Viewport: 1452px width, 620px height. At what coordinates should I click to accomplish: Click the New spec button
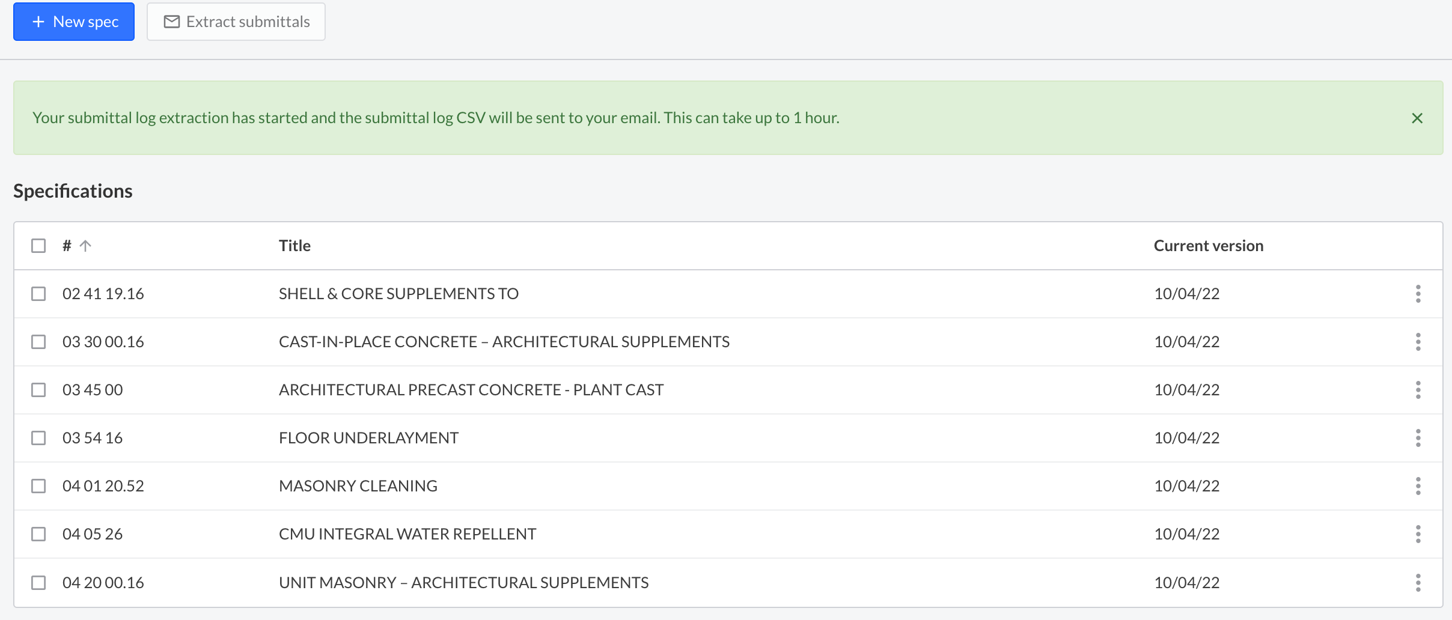[x=74, y=22]
